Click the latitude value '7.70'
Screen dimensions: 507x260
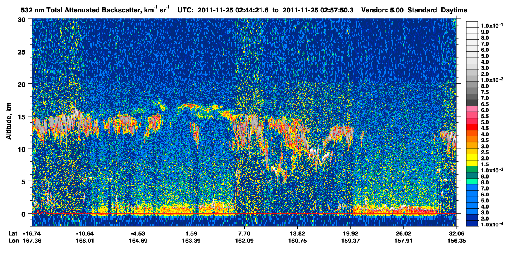tap(244, 233)
